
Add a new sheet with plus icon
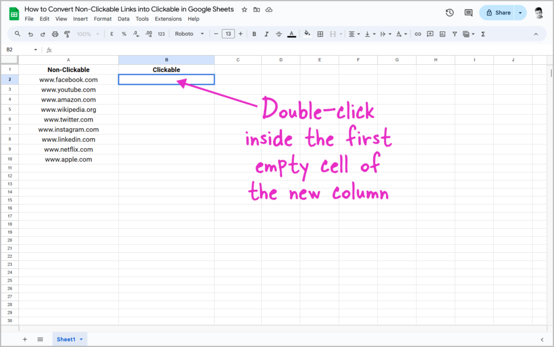[x=25, y=339]
